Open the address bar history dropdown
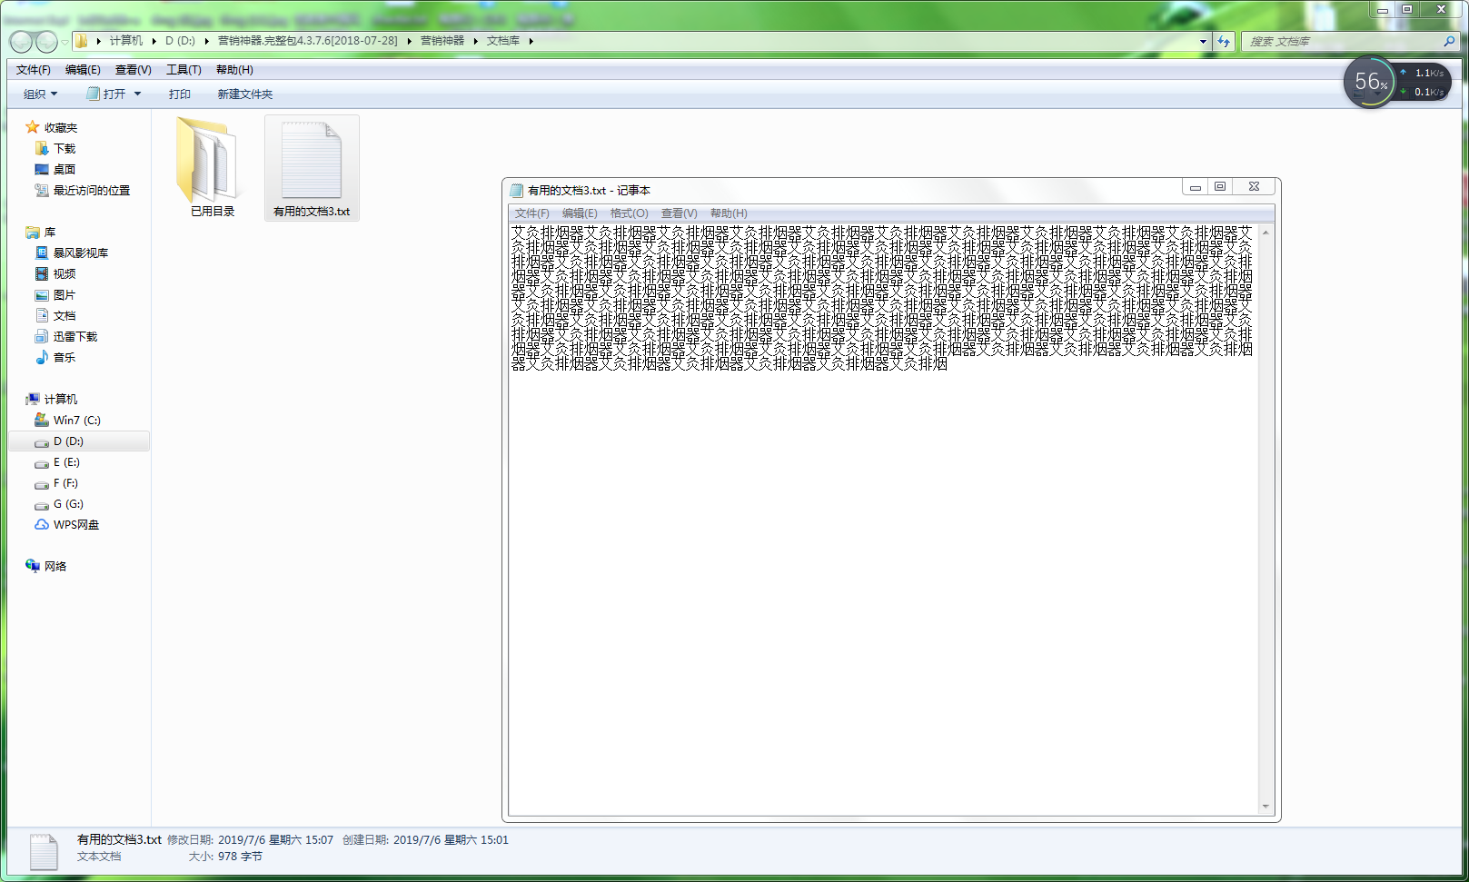Screen dimensions: 1469x882 point(1203,41)
